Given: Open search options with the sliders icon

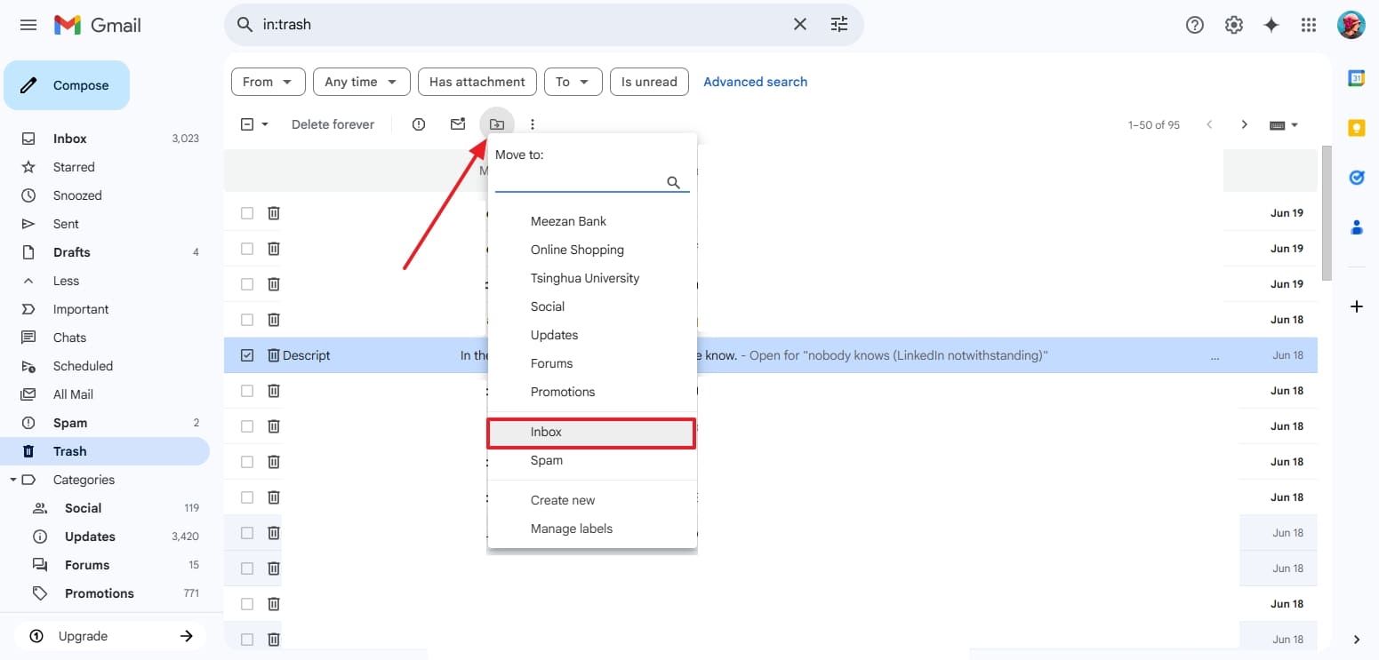Looking at the screenshot, I should [838, 24].
